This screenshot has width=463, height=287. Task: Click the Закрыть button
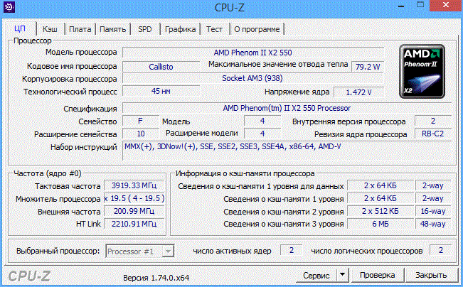[x=431, y=275]
